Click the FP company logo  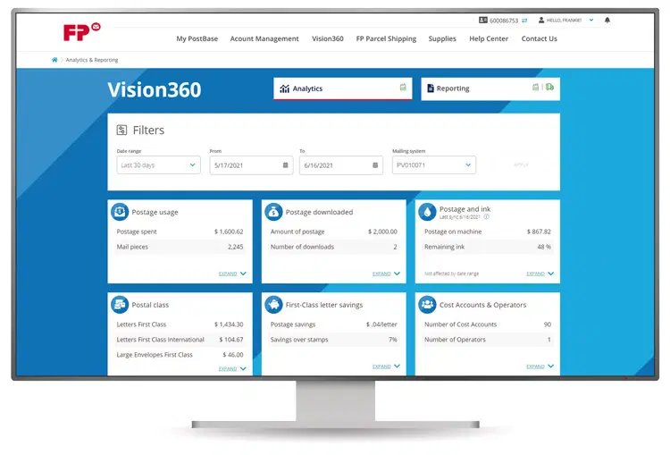click(x=81, y=31)
